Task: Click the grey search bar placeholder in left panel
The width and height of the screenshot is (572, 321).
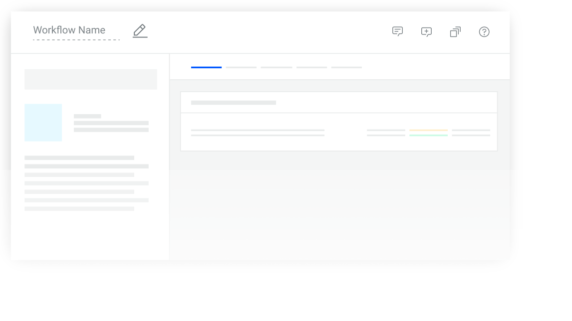Action: pos(91,79)
